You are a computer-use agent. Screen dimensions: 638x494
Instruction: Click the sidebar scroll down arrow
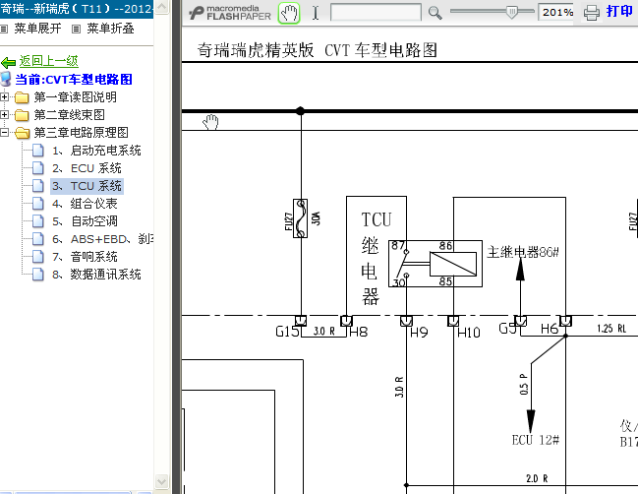pos(161,481)
